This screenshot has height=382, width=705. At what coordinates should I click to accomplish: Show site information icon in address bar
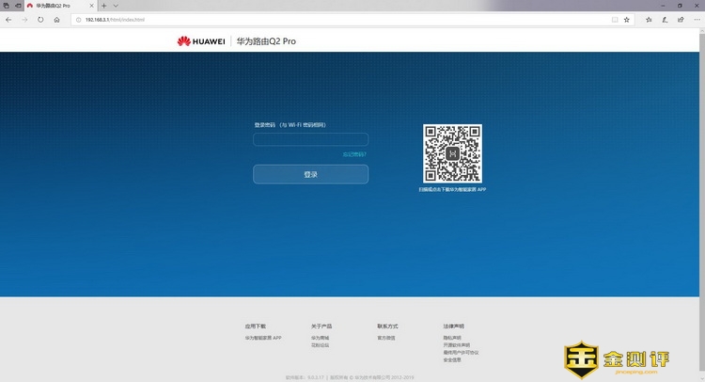tap(79, 20)
